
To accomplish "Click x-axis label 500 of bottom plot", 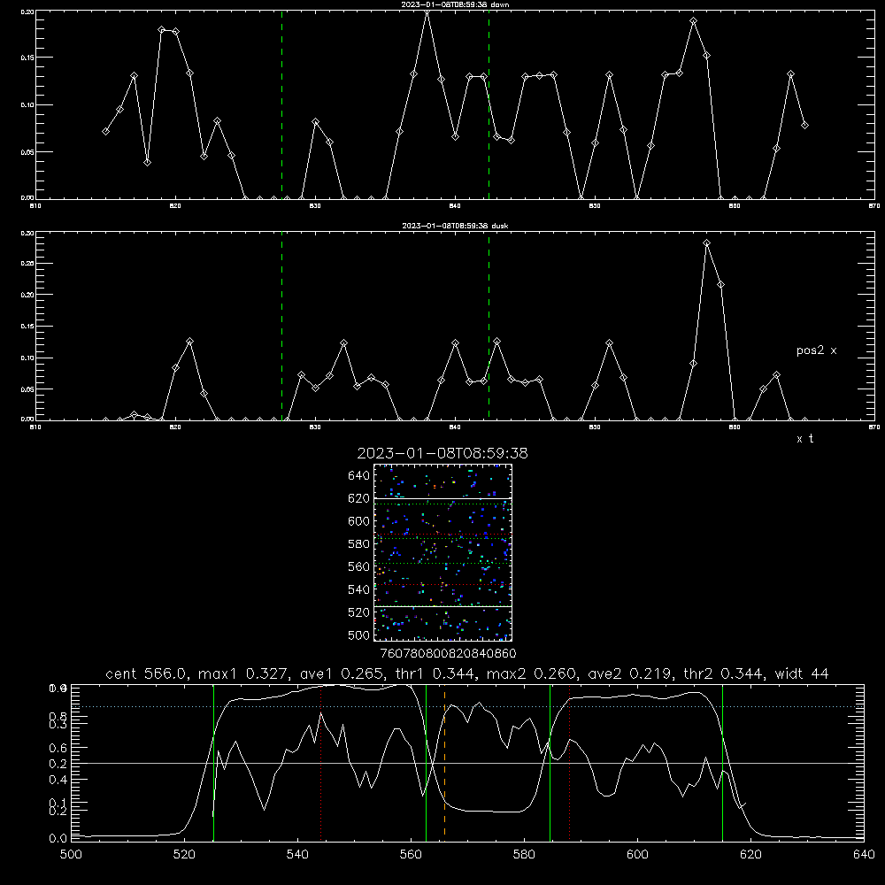I will pos(71,855).
